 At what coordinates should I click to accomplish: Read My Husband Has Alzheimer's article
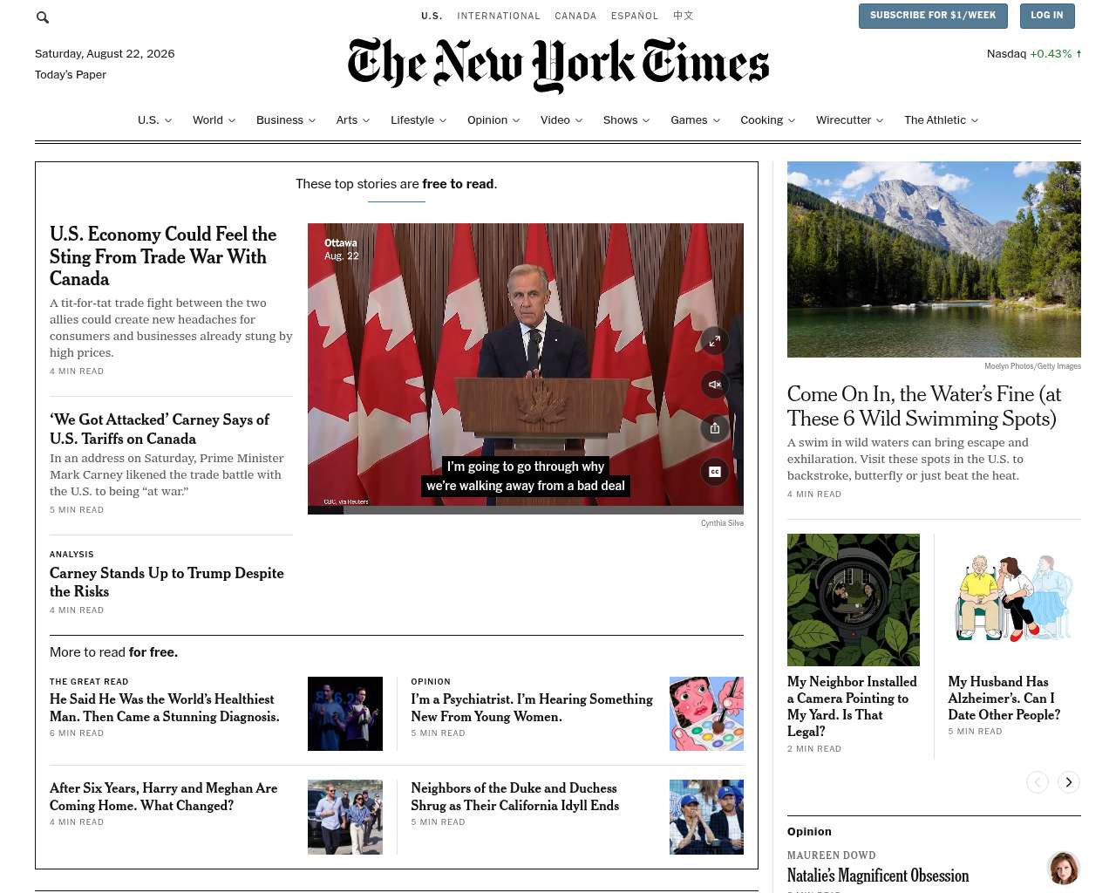point(1004,698)
